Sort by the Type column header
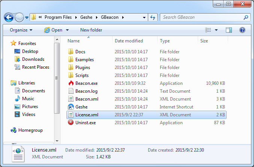 point(165,41)
